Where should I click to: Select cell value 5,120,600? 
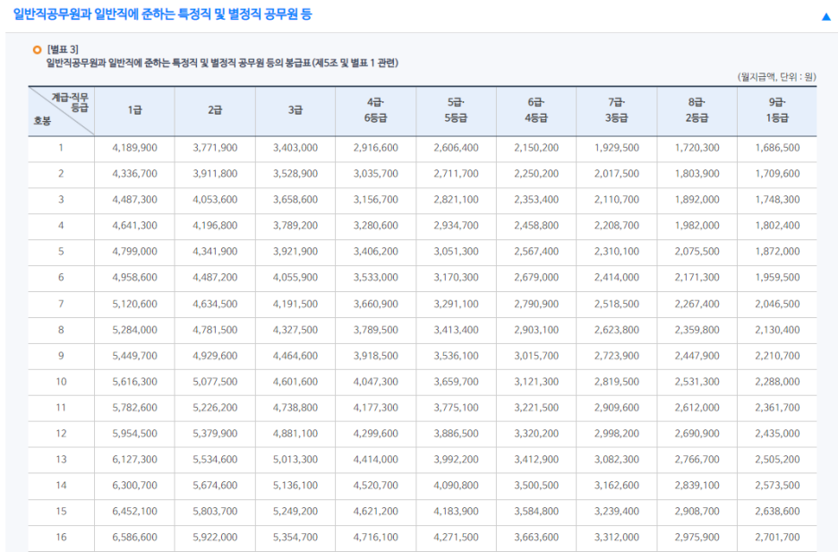coord(134,304)
